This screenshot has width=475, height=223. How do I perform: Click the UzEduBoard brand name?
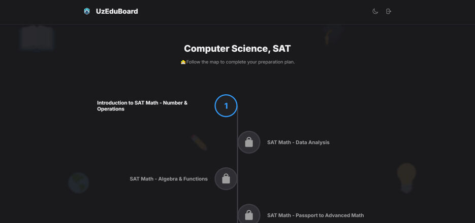coord(117,12)
